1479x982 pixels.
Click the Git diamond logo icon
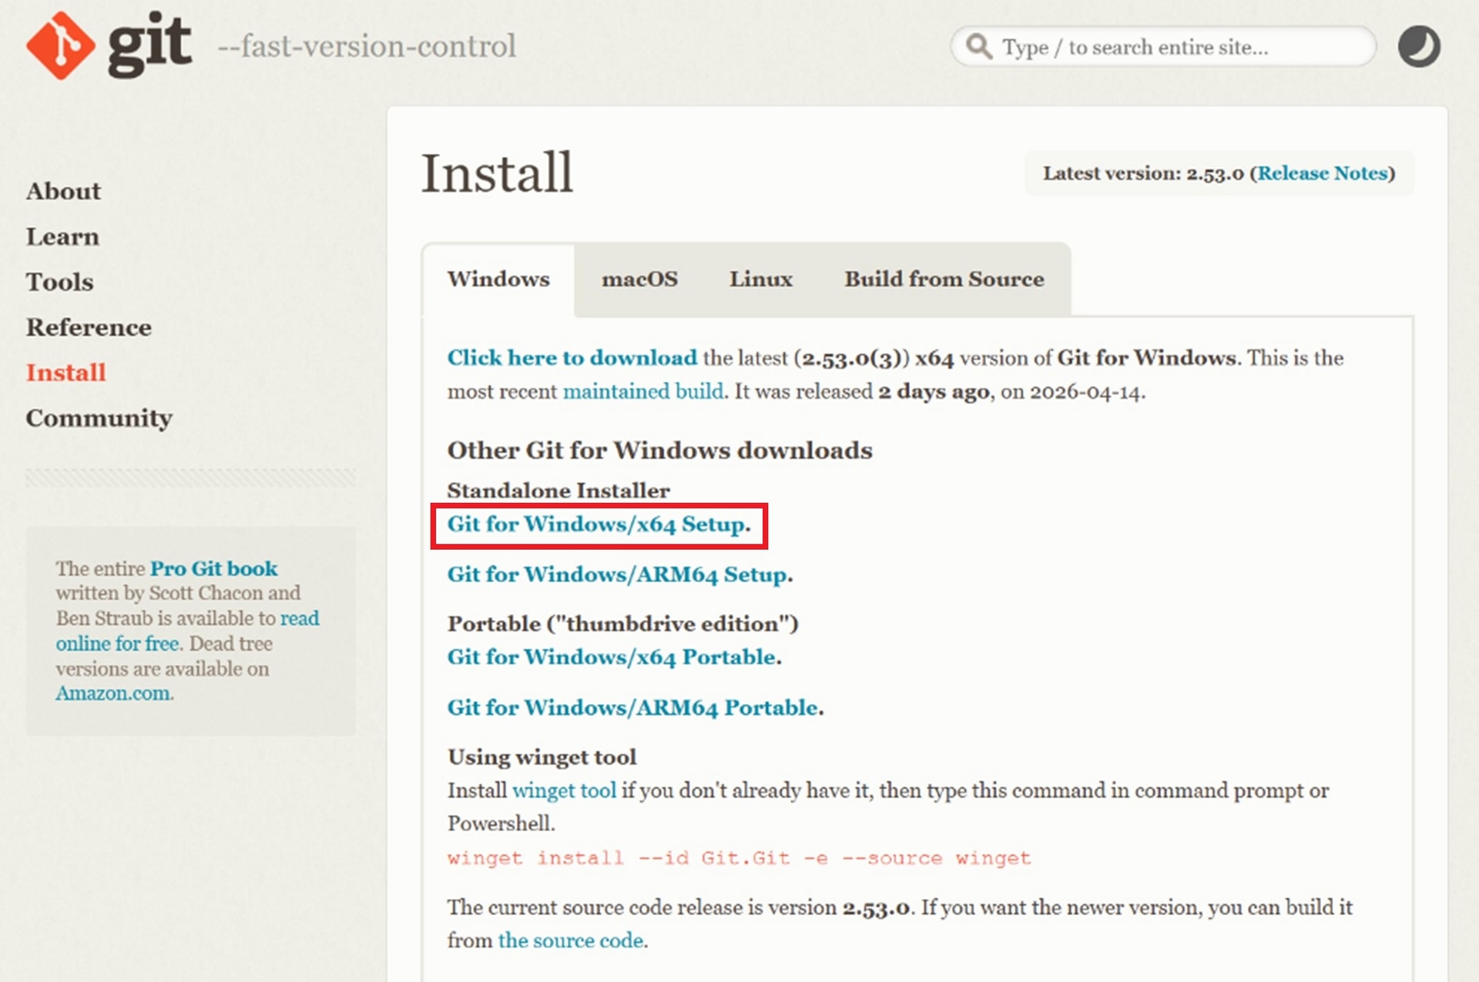click(61, 45)
